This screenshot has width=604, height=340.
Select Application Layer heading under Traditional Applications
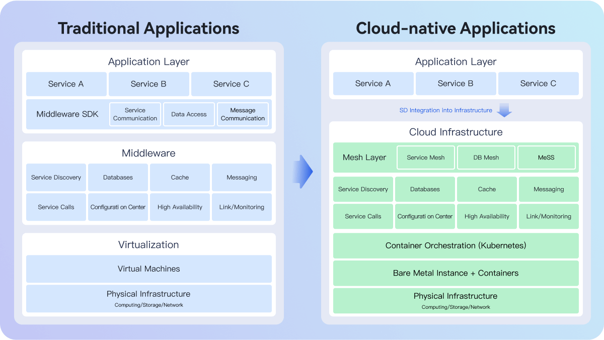[x=149, y=62]
